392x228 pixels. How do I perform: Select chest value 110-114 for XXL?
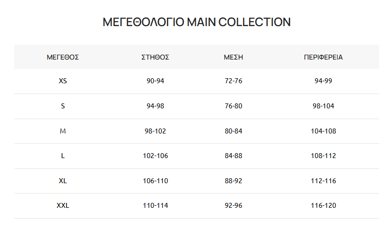[155, 205]
